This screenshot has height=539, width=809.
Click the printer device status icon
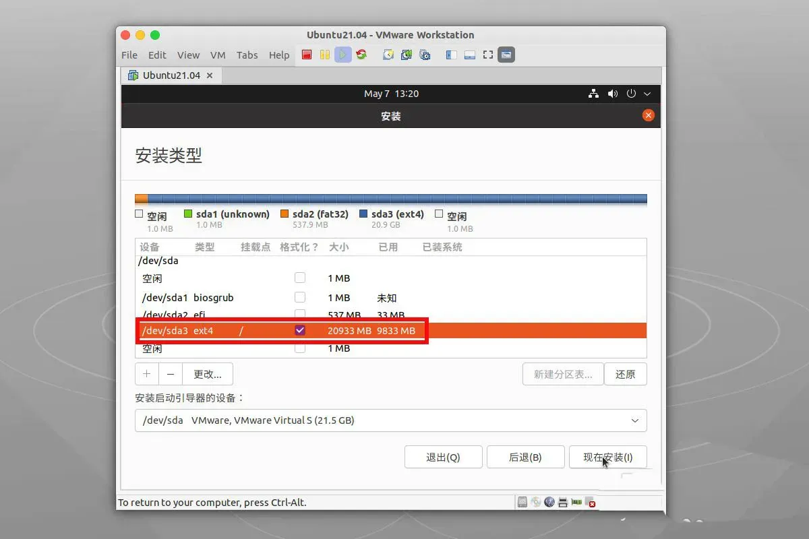(x=563, y=502)
